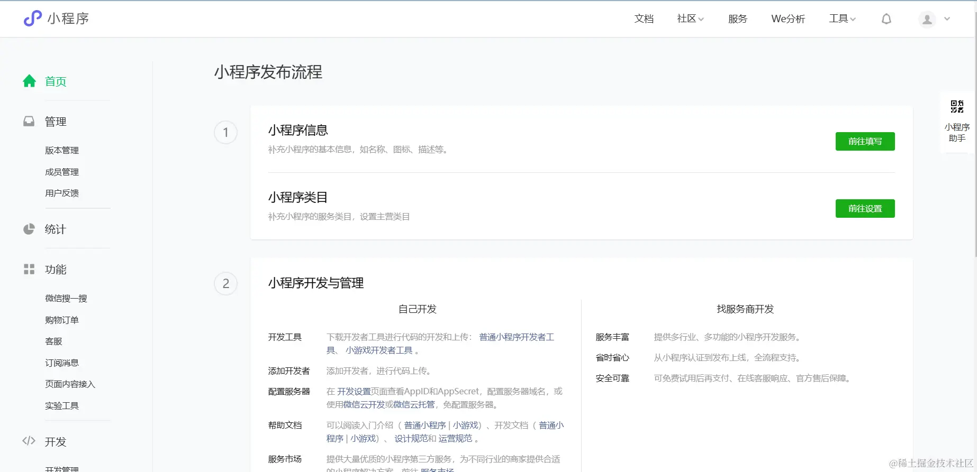
Task: Expand the 社区 dropdown menu
Action: (x=690, y=19)
